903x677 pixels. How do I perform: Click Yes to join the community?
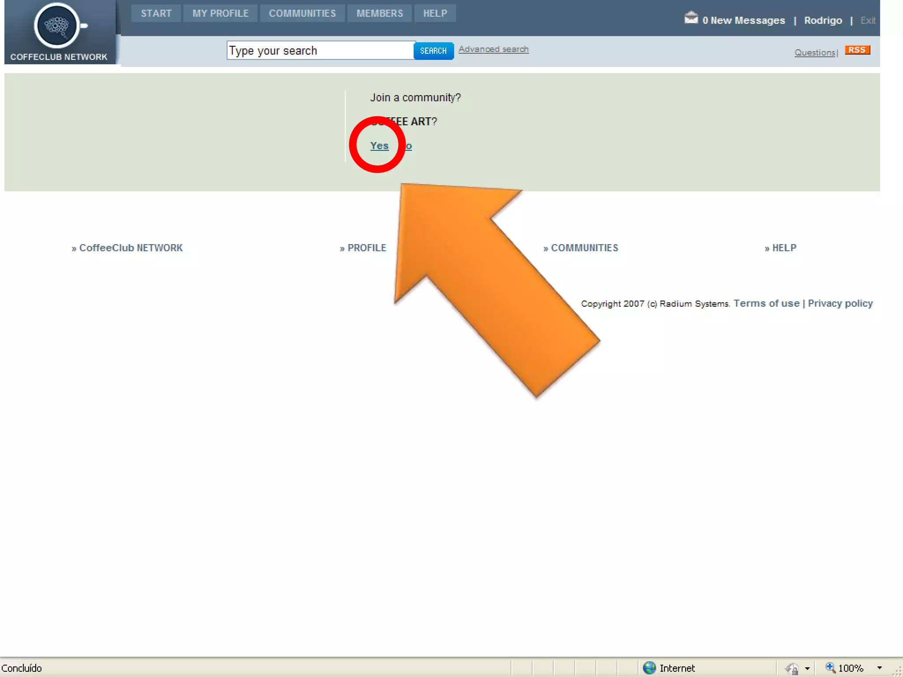379,146
